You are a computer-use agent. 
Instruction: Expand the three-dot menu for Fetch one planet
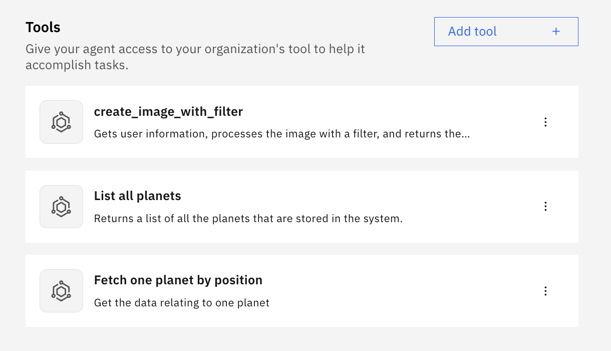(x=545, y=291)
